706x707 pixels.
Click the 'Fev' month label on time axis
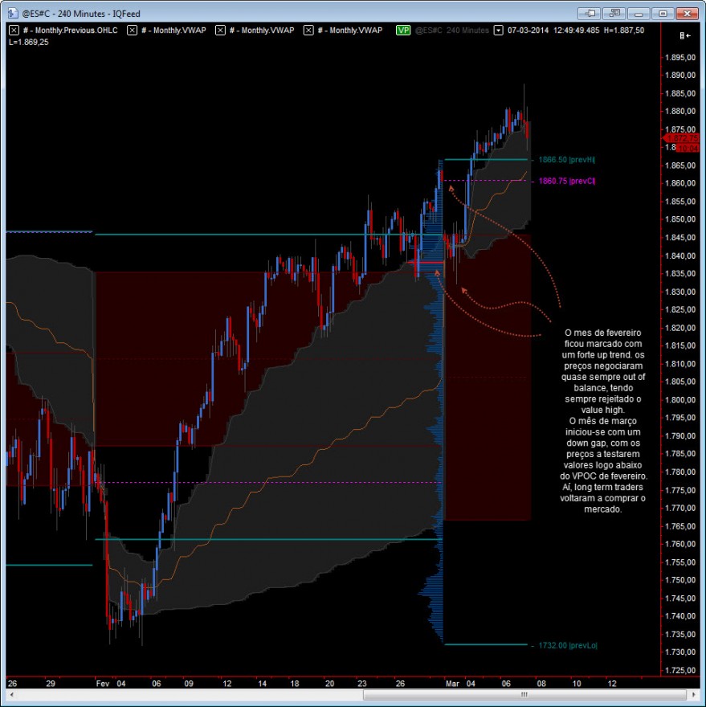coord(102,684)
